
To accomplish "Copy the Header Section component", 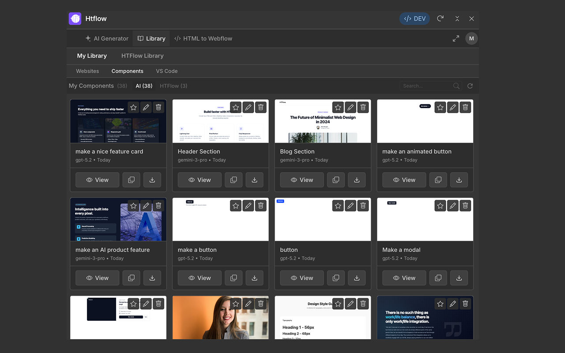I will tap(234, 180).
